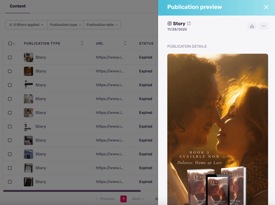This screenshot has height=205, width=275.
Task: Switch to the Content tab
Action: tap(18, 6)
